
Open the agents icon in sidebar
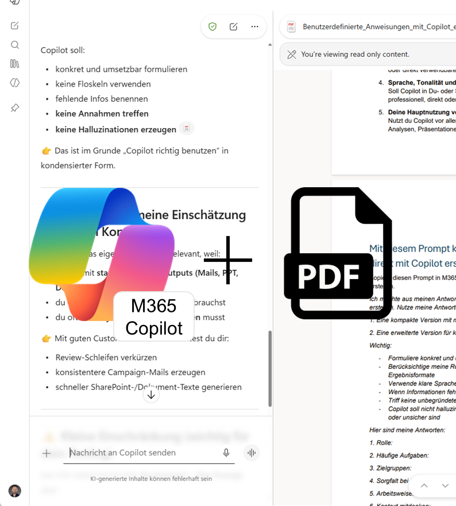[x=15, y=83]
